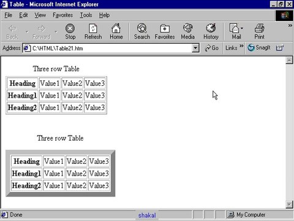Open the Back history dropdown arrow
Screen dimensions: 294x221
tap(27, 32)
